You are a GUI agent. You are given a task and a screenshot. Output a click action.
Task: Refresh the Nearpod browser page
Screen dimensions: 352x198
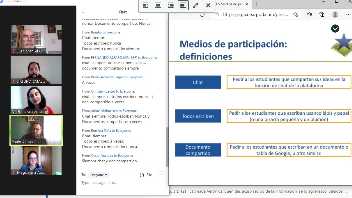202,14
